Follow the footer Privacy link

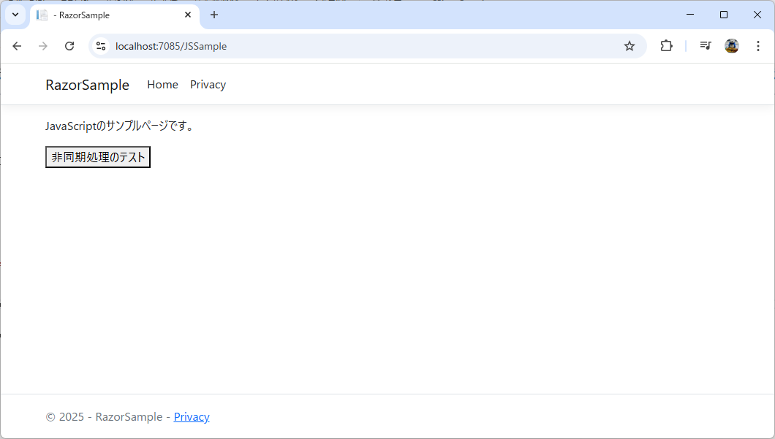click(192, 417)
